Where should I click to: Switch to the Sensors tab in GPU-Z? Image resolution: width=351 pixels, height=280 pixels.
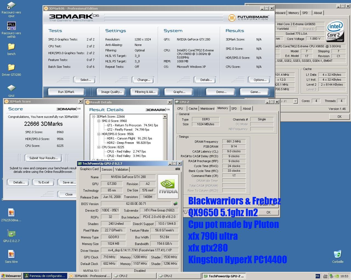pos(107,170)
